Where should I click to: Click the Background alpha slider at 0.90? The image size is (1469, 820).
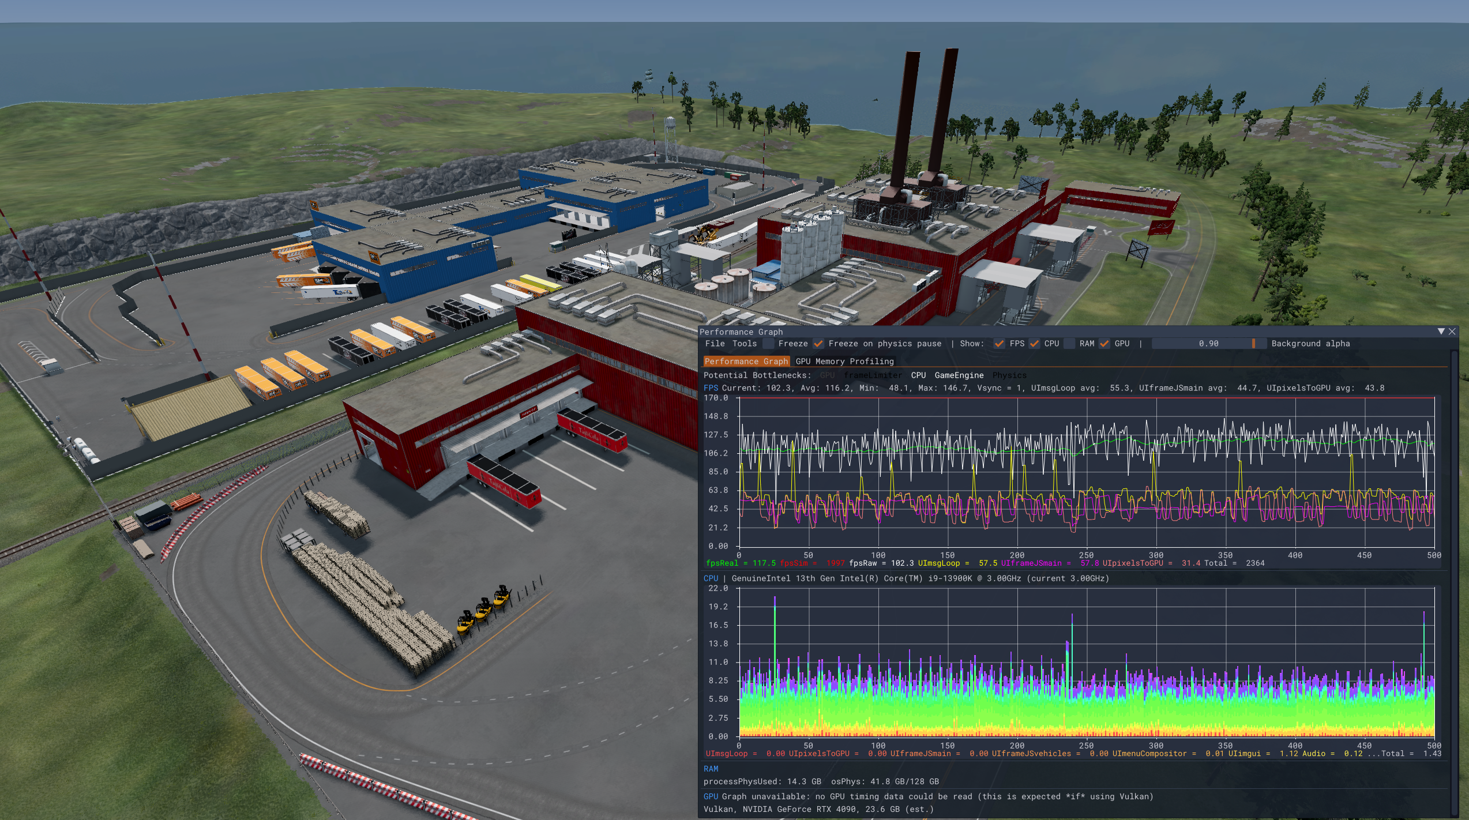pyautogui.click(x=1209, y=344)
